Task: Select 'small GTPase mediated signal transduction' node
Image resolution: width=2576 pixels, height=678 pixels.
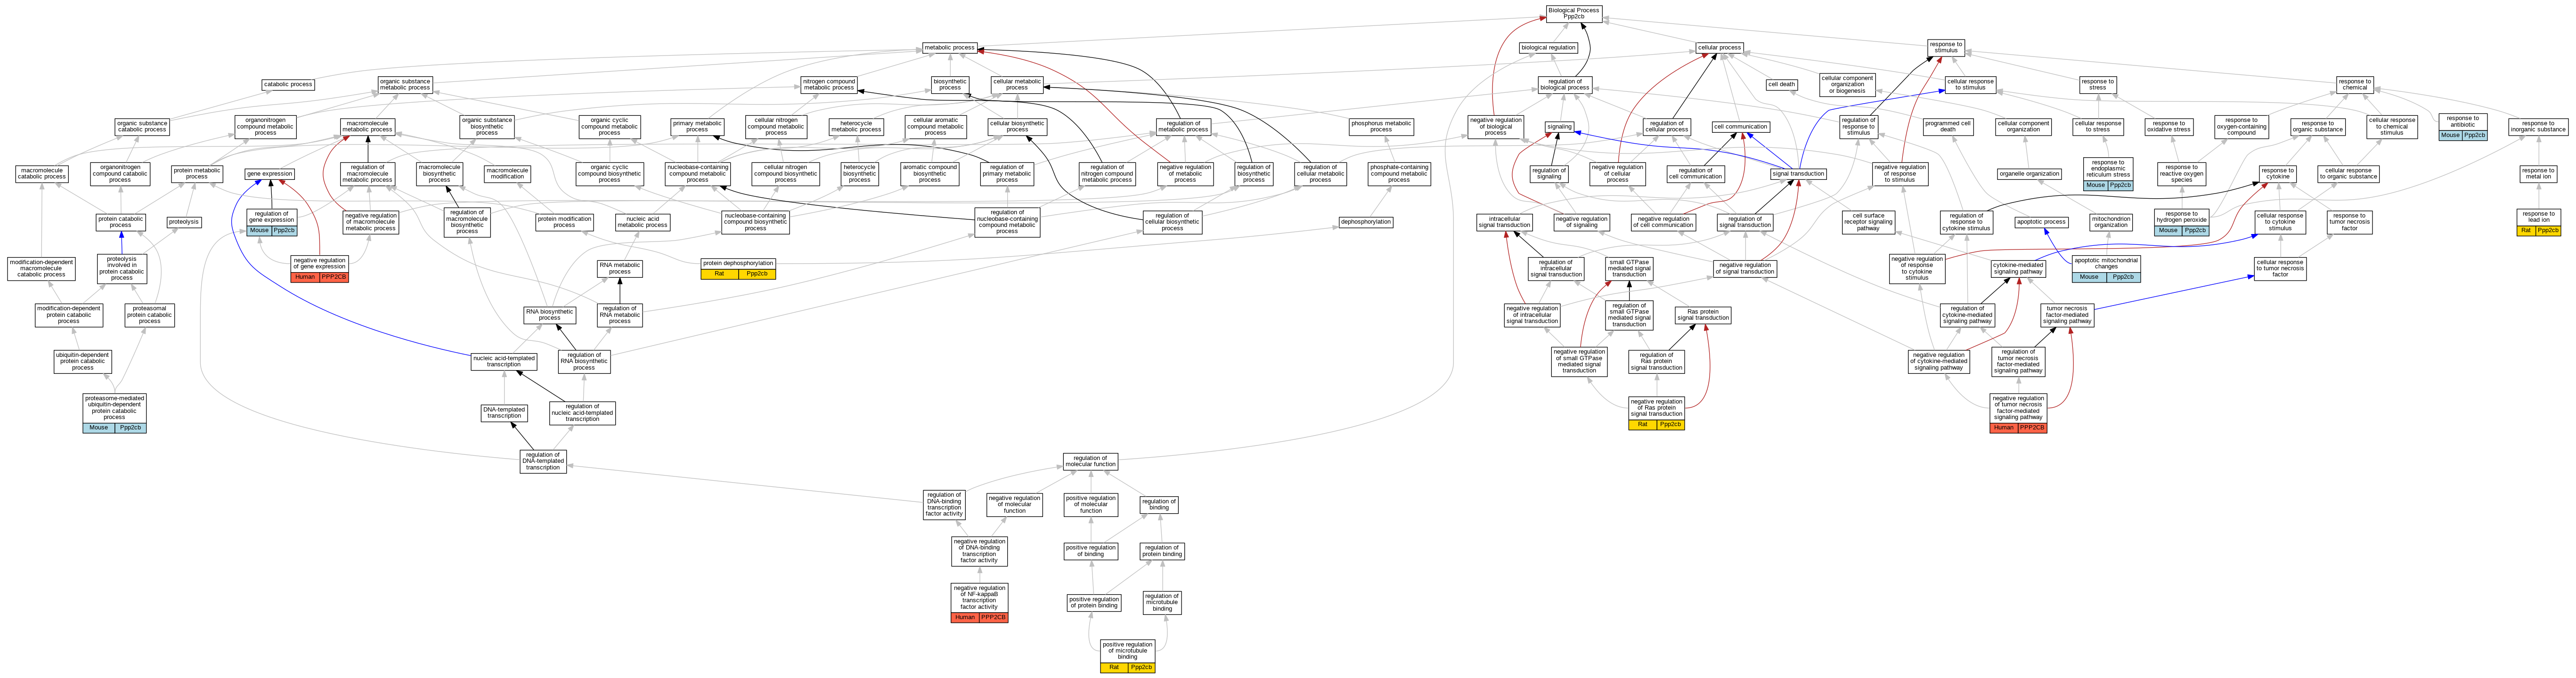Action: (x=1629, y=268)
